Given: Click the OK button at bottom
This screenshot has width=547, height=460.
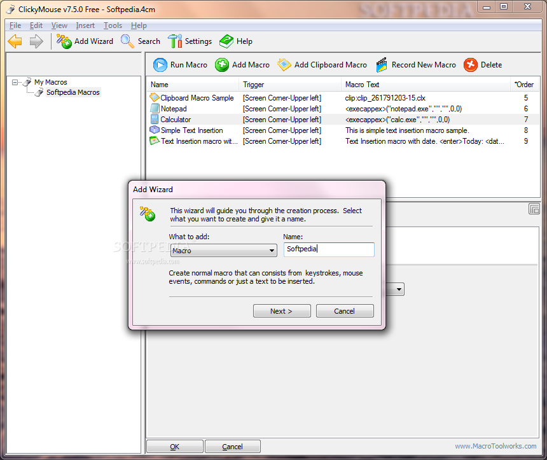Looking at the screenshot, I should (174, 447).
